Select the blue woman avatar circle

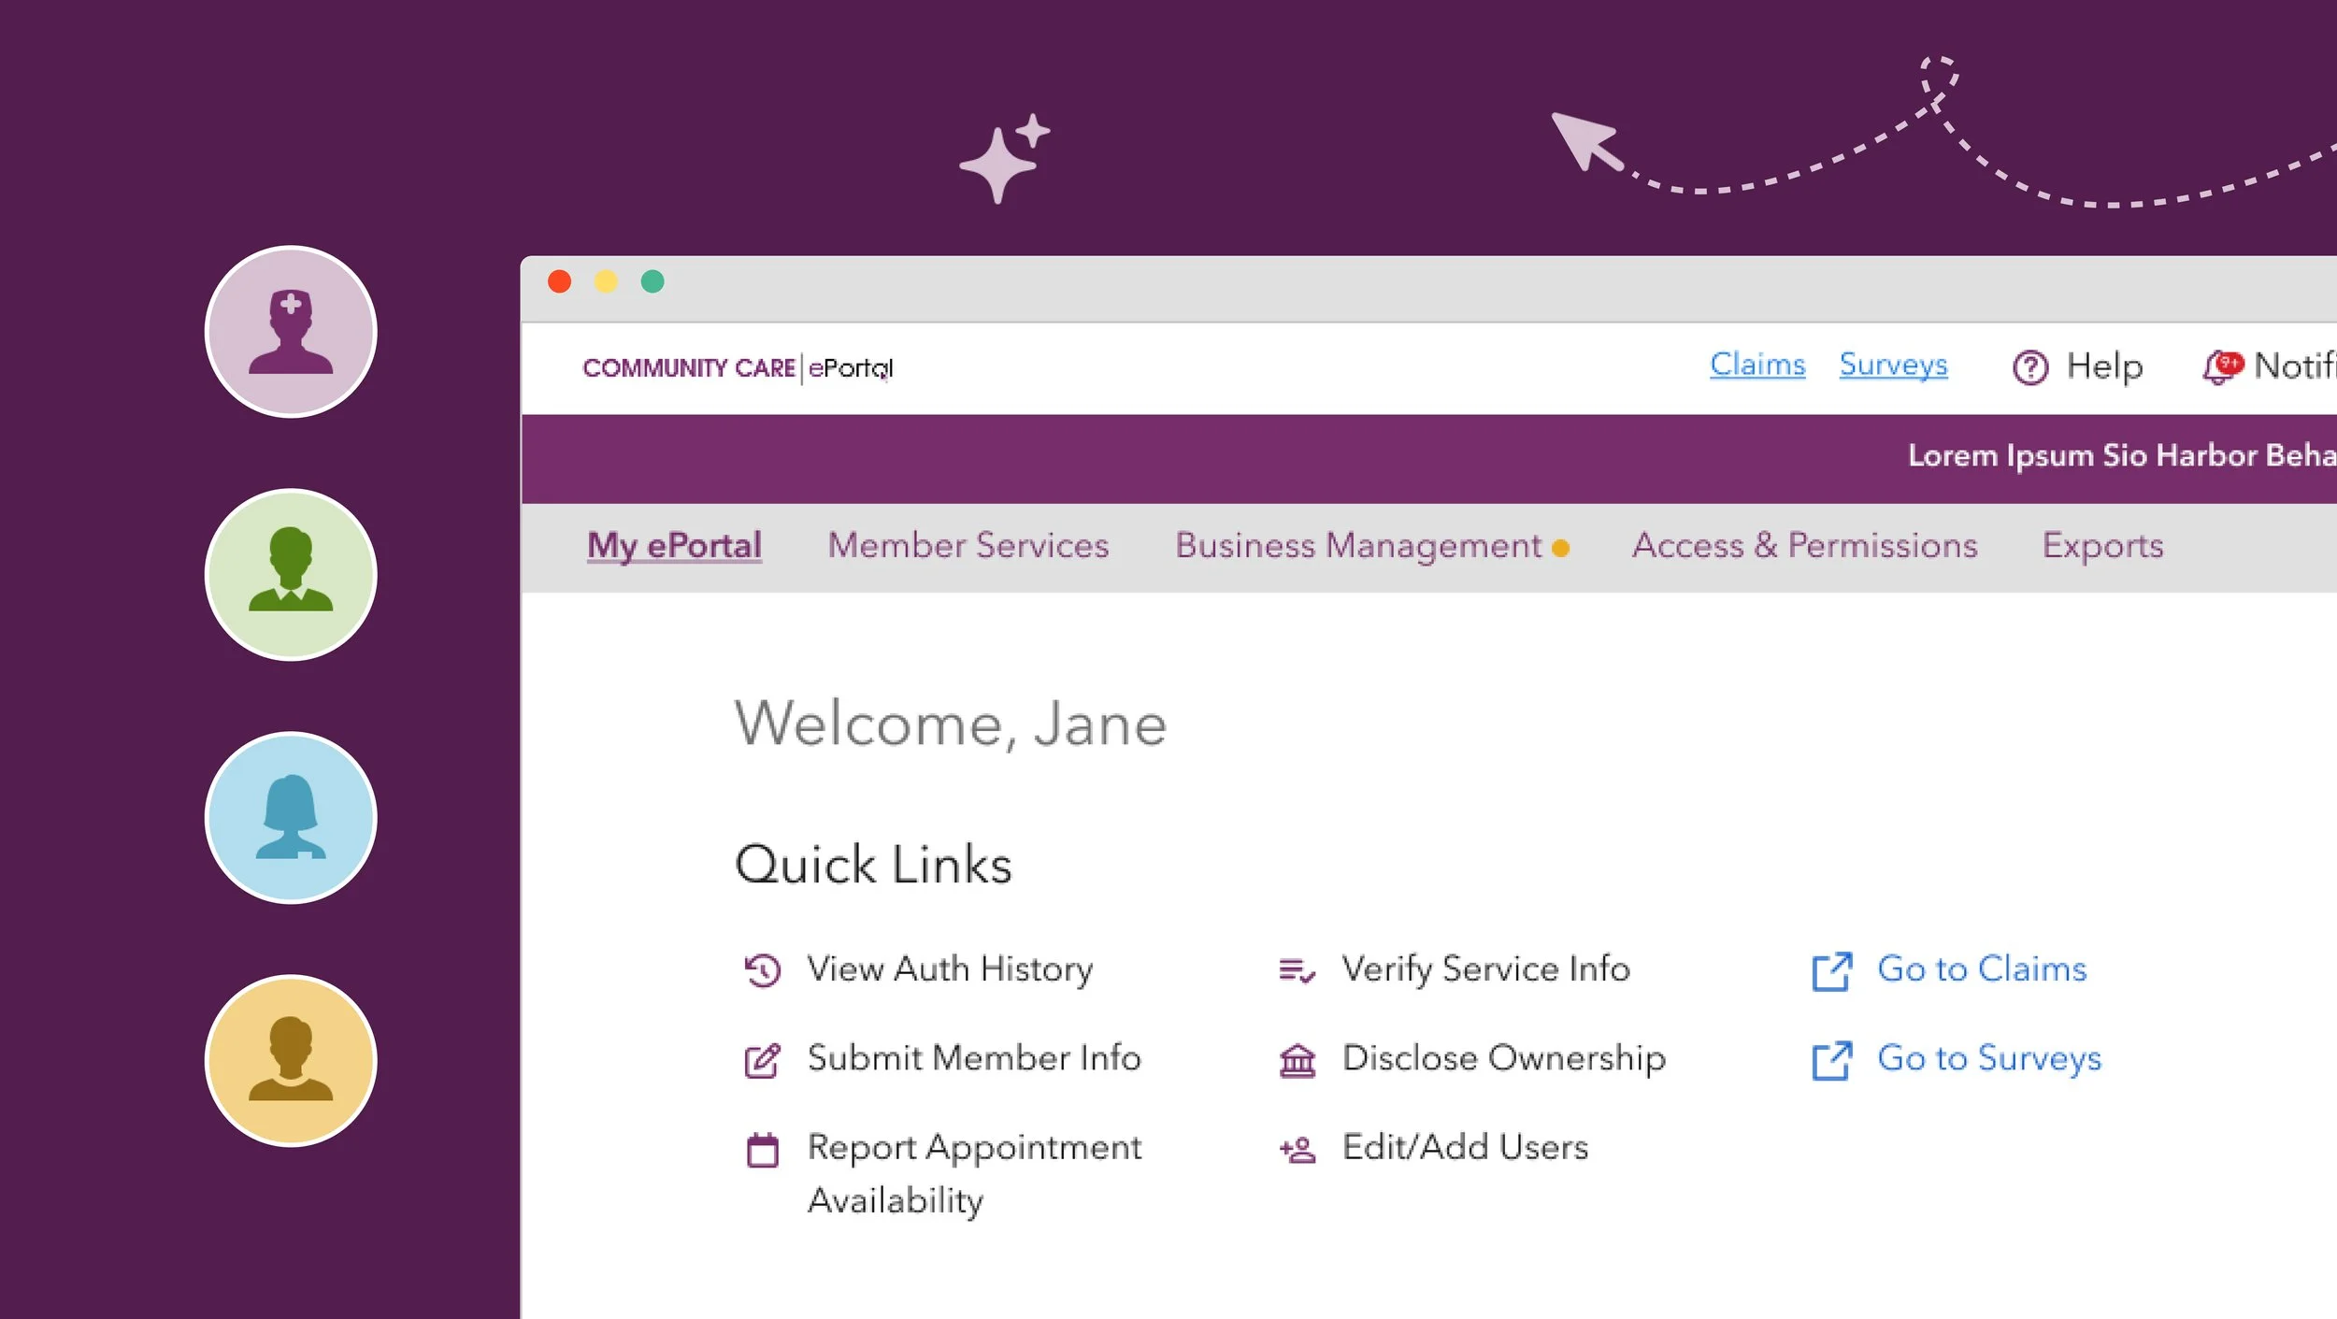291,818
